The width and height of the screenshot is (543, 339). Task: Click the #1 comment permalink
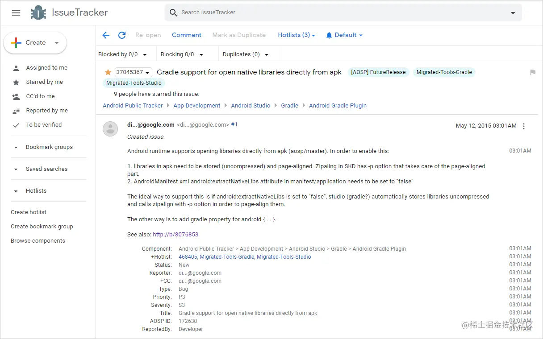point(234,125)
